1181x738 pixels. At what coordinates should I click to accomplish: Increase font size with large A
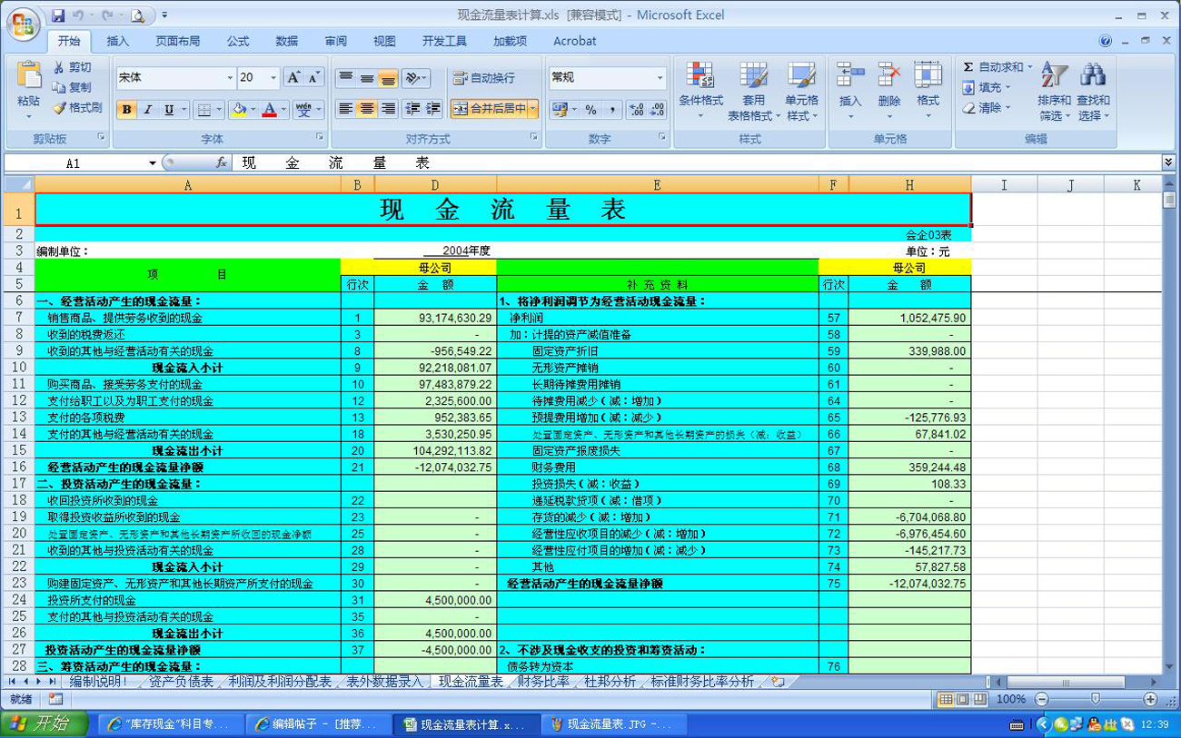(293, 78)
